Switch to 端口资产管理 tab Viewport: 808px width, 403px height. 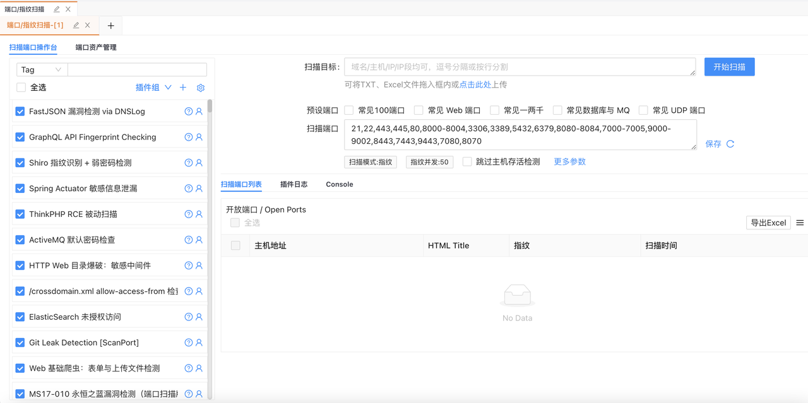pos(96,47)
